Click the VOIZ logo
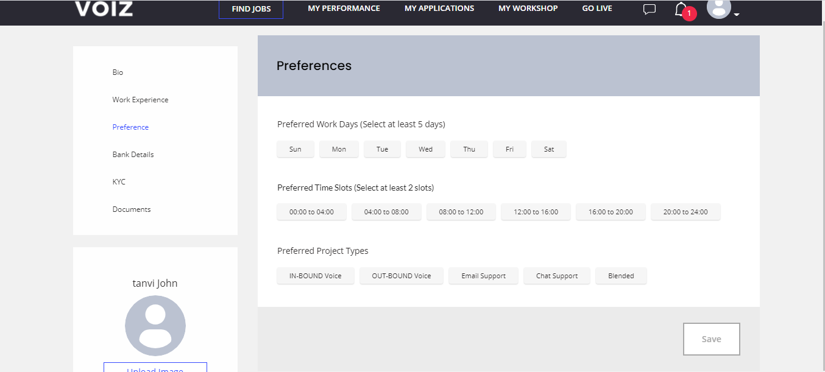The width and height of the screenshot is (825, 372). [x=104, y=9]
